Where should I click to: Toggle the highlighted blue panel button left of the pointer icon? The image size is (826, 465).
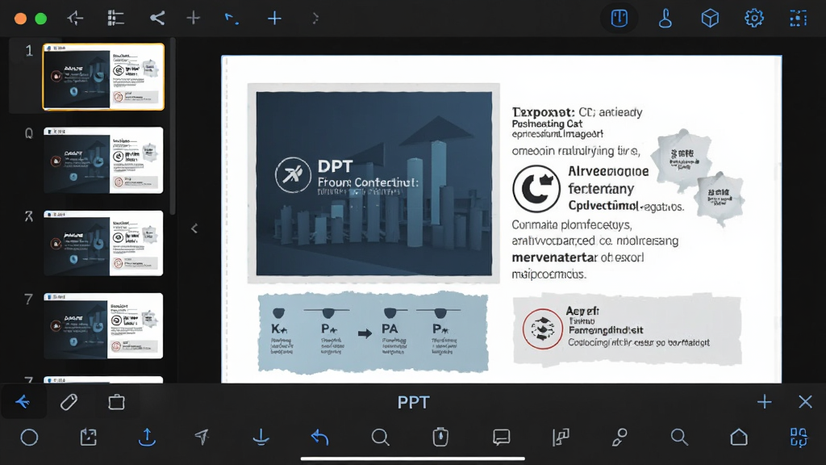click(619, 19)
